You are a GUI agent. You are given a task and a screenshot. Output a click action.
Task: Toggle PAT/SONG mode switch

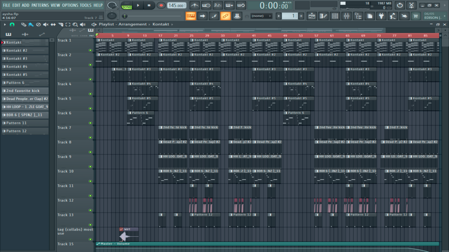tap(126, 5)
